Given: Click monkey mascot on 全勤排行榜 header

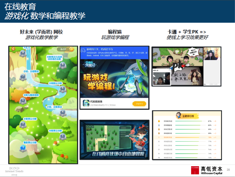Looking at the screenshot, I should (x=179, y=115).
